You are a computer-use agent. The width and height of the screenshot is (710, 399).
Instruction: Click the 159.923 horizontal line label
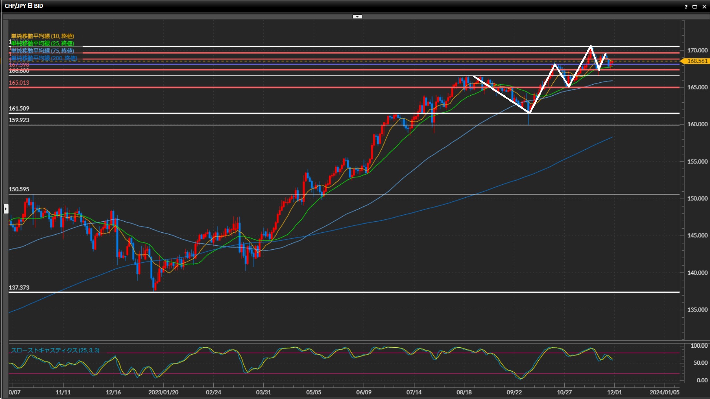point(19,120)
